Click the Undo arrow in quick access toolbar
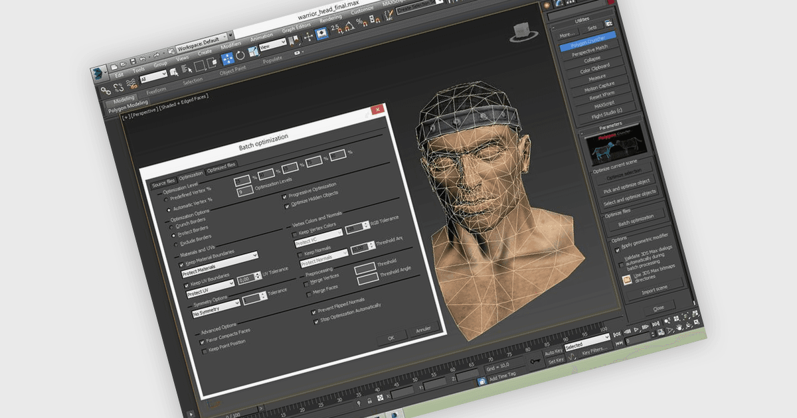This screenshot has height=418, width=797. point(143,59)
